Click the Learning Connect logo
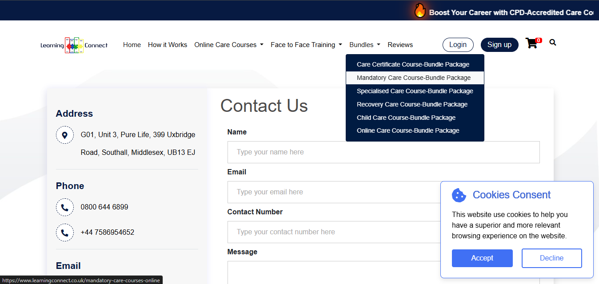Image resolution: width=599 pixels, height=284 pixels. [74, 45]
